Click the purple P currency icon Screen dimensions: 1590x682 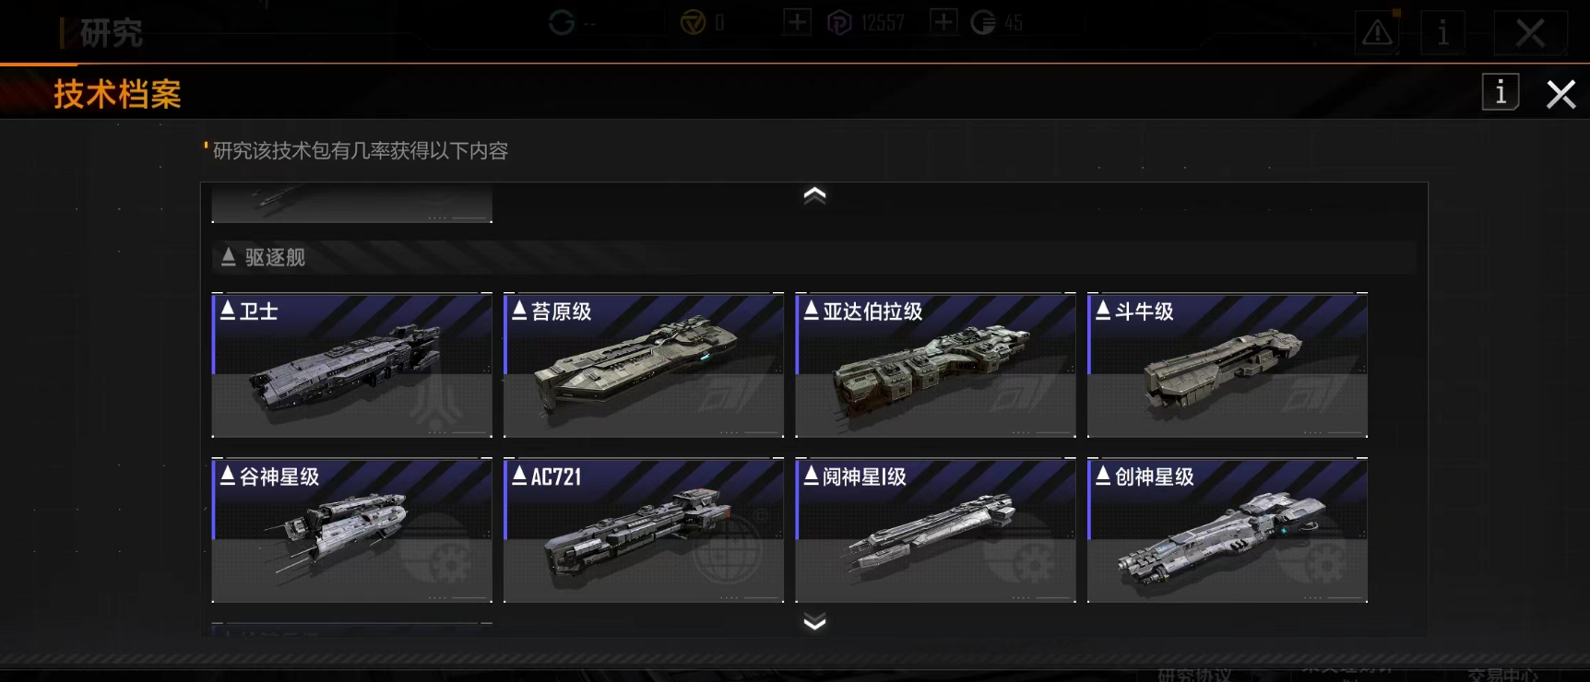[x=839, y=23]
